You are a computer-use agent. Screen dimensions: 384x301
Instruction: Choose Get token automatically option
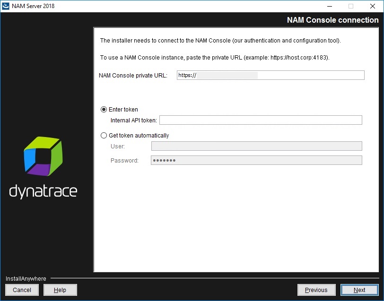tap(104, 135)
